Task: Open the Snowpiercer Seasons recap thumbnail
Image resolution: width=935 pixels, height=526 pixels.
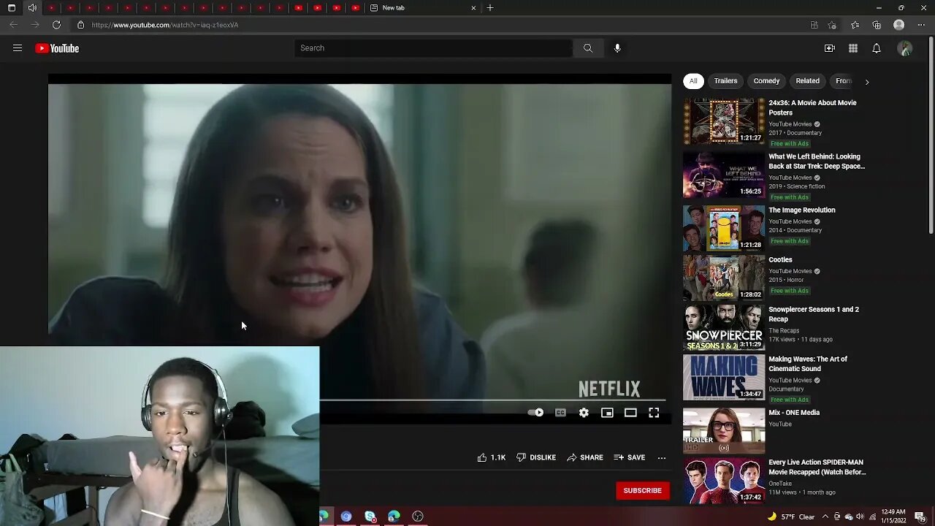Action: coord(724,328)
